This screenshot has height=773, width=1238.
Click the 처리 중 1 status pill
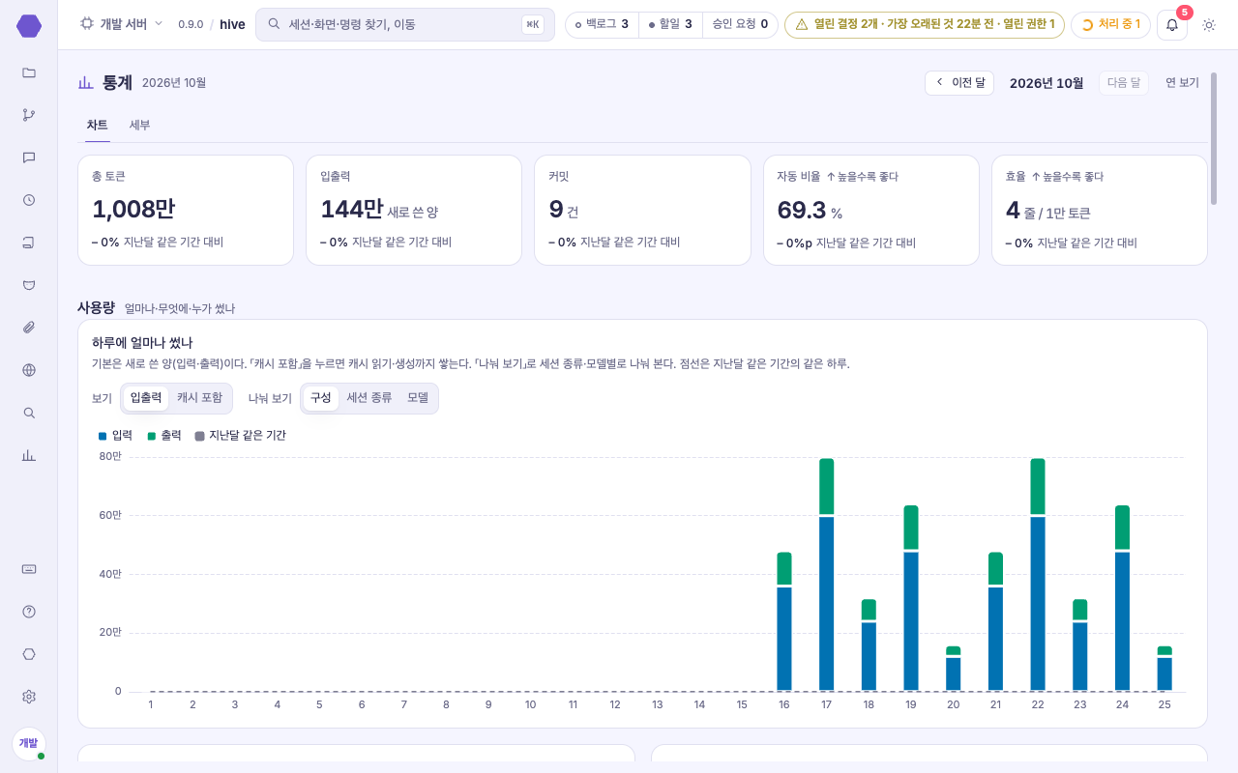[x=1109, y=24]
